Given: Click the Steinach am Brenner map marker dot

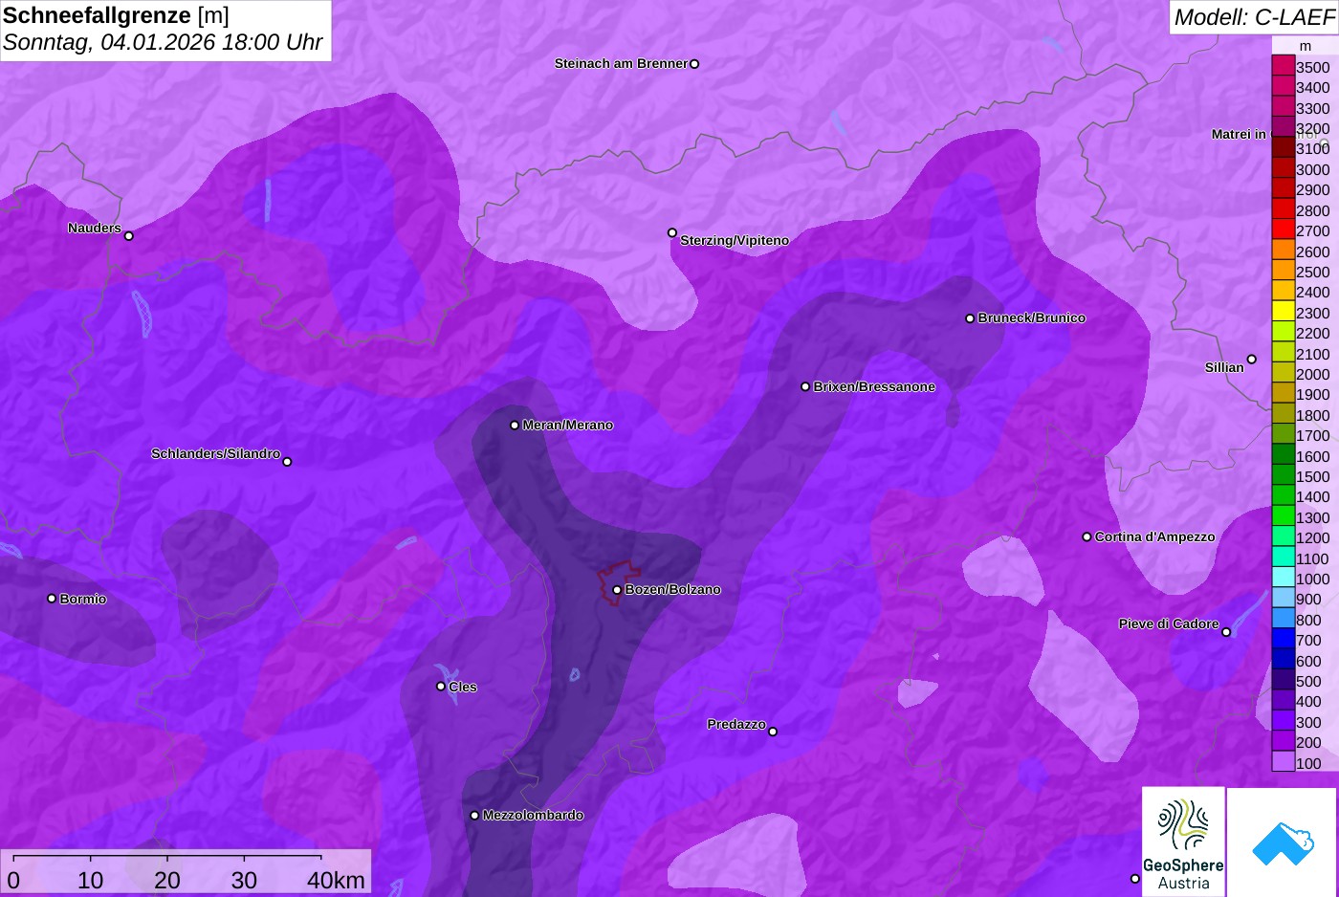Looking at the screenshot, I should point(694,64).
